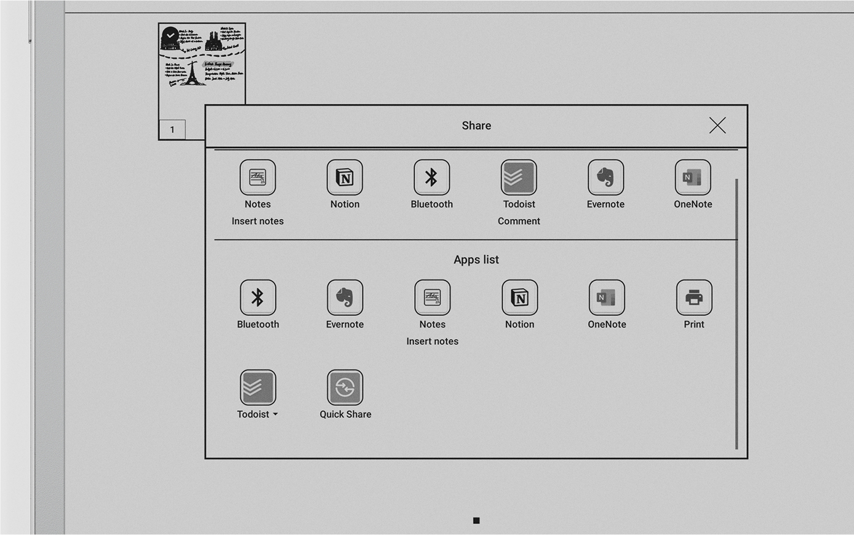Open Evernote sharing from the quick row
The height and width of the screenshot is (535, 854).
click(x=605, y=176)
